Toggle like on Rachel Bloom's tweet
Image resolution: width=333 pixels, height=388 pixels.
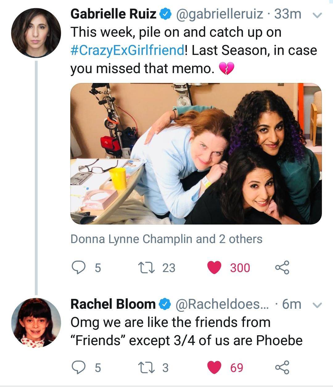[x=213, y=367]
